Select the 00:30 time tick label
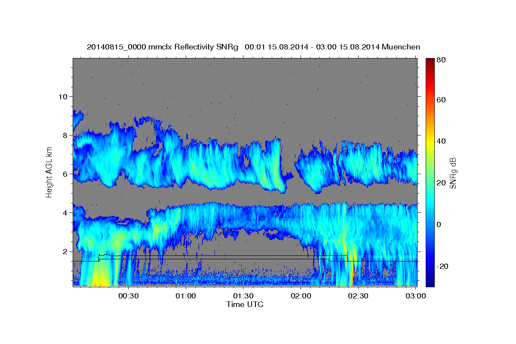The width and height of the screenshot is (516, 344). tap(128, 296)
